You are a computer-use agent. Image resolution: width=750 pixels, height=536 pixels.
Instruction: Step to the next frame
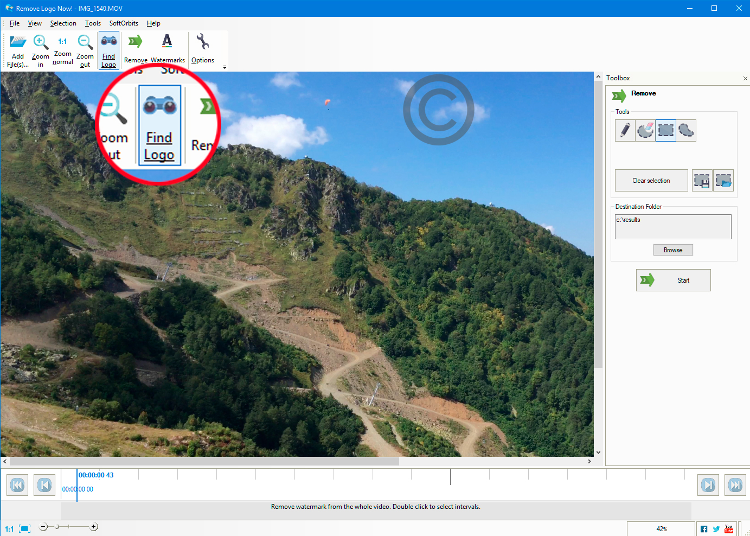coord(708,485)
